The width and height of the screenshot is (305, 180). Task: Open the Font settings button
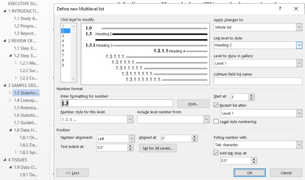[193, 104]
